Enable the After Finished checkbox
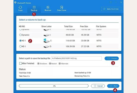The width and height of the screenshot is (137, 93). pos(20,63)
